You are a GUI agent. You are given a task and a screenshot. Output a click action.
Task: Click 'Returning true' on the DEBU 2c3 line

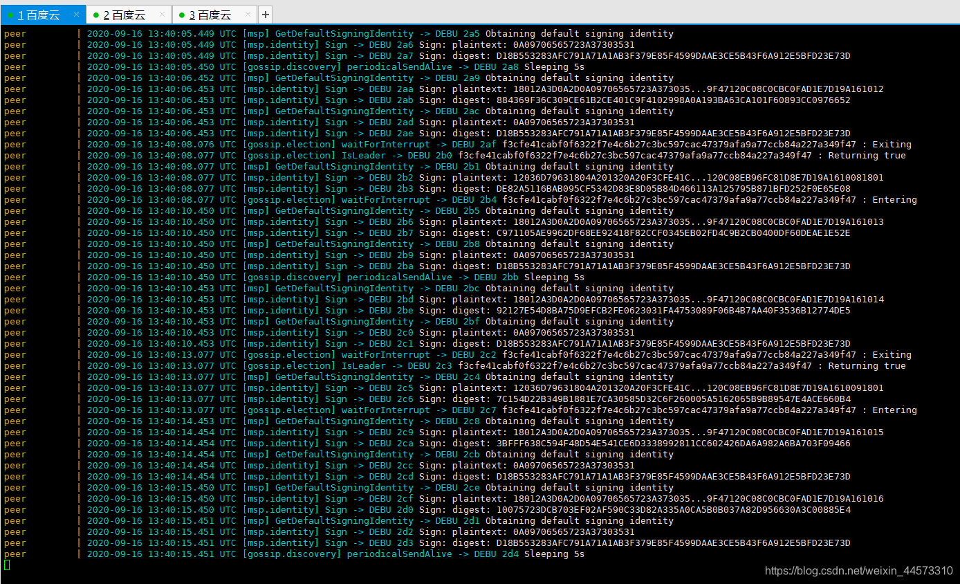[867, 365]
